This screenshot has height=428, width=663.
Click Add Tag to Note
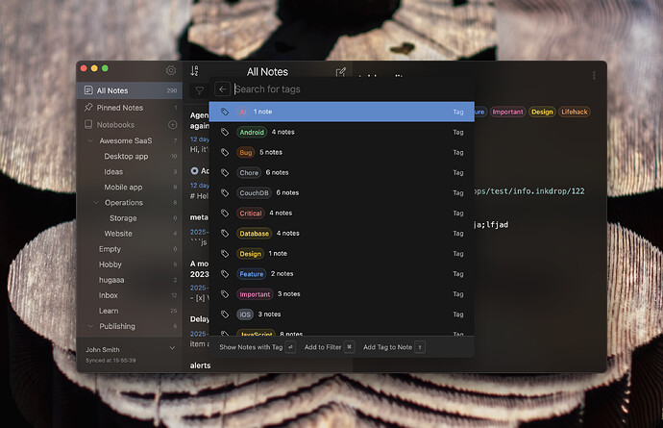tap(388, 347)
